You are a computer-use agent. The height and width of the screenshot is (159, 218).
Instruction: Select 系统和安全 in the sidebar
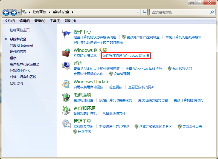pyautogui.click(x=18, y=39)
